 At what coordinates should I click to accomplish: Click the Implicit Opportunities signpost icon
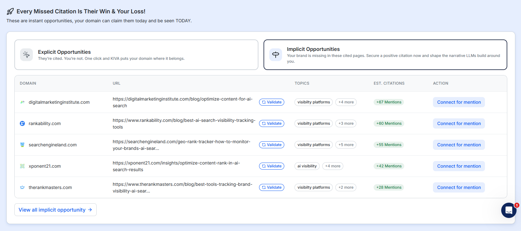[276, 55]
